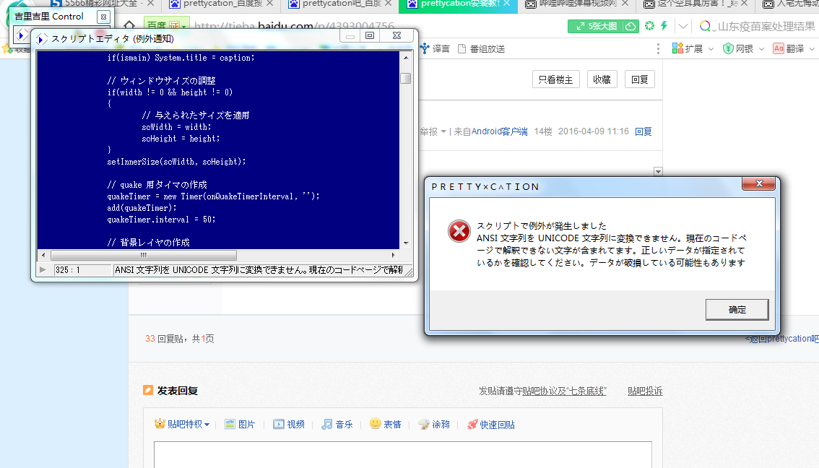819x468 pixels.
Task: Click the vertical scrollbar thumb in Script Editor
Action: click(406, 78)
